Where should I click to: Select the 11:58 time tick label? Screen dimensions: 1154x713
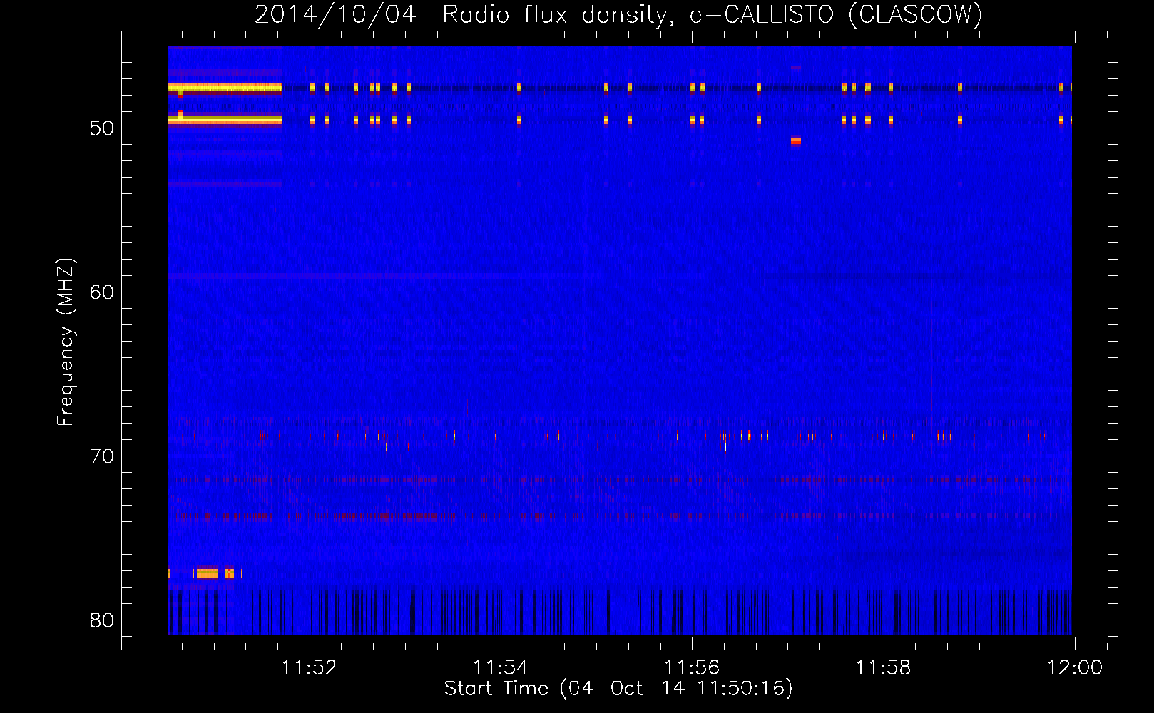coord(883,668)
